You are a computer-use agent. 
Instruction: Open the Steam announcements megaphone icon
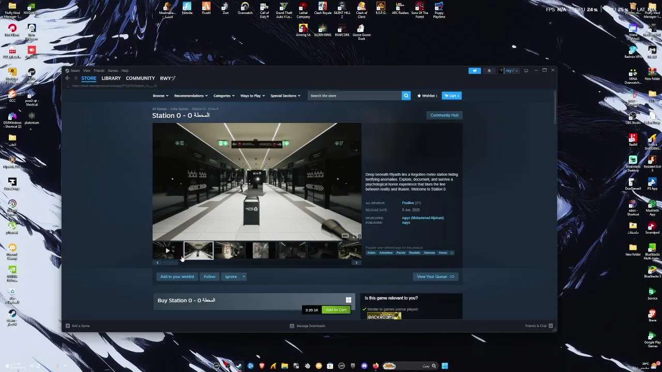pos(474,70)
